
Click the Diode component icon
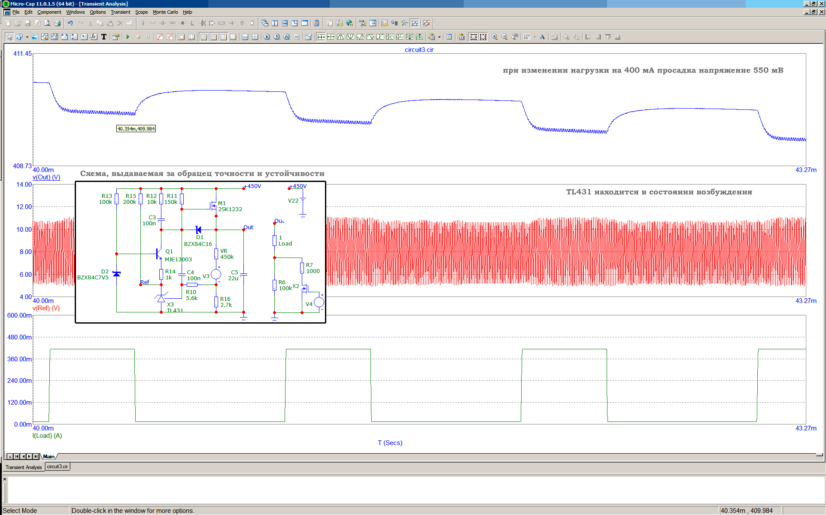pyautogui.click(x=182, y=23)
